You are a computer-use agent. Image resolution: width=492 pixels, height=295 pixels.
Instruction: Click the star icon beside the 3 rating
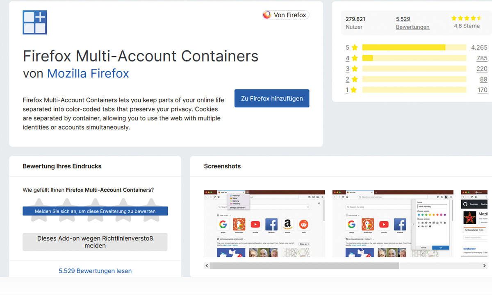click(355, 69)
